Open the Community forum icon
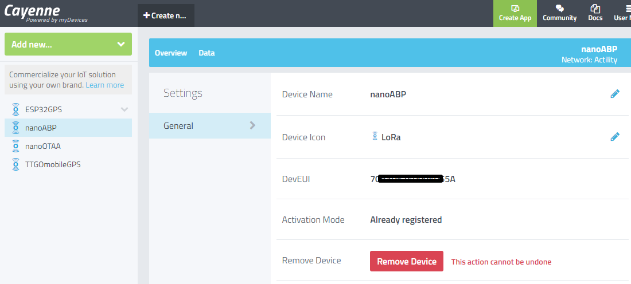Screen dimensions: 631x284 [559, 13]
